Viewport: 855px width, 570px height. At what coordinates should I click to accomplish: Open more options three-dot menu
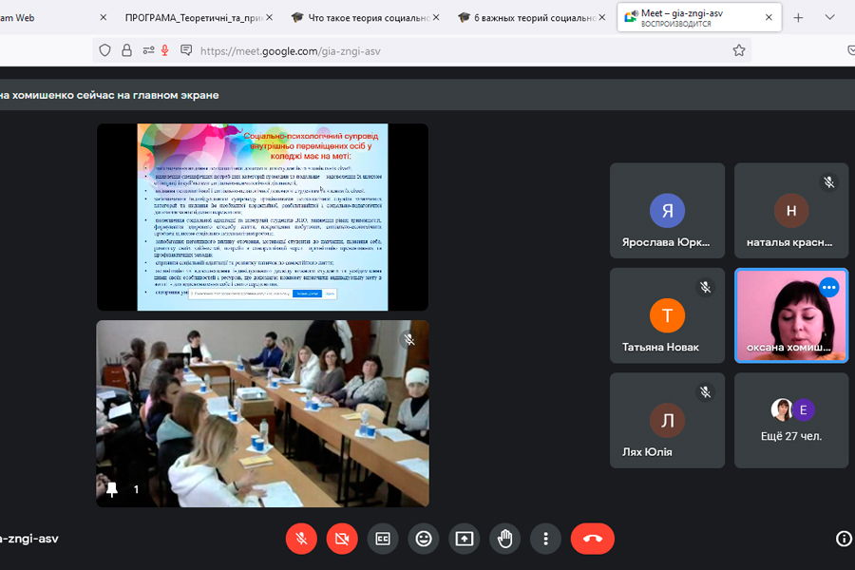click(546, 539)
